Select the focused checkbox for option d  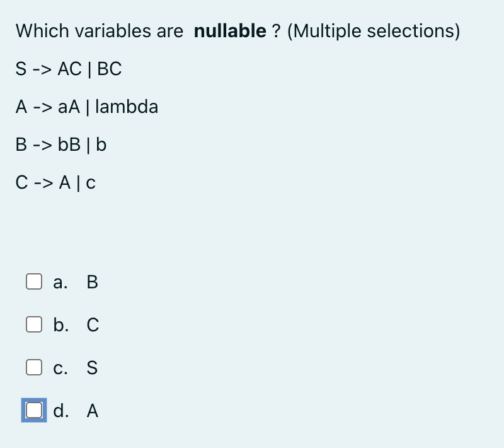pos(34,410)
